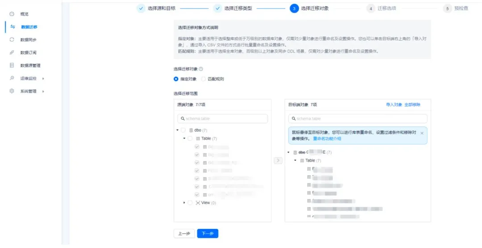Expand the View node in source tree

click(x=184, y=203)
